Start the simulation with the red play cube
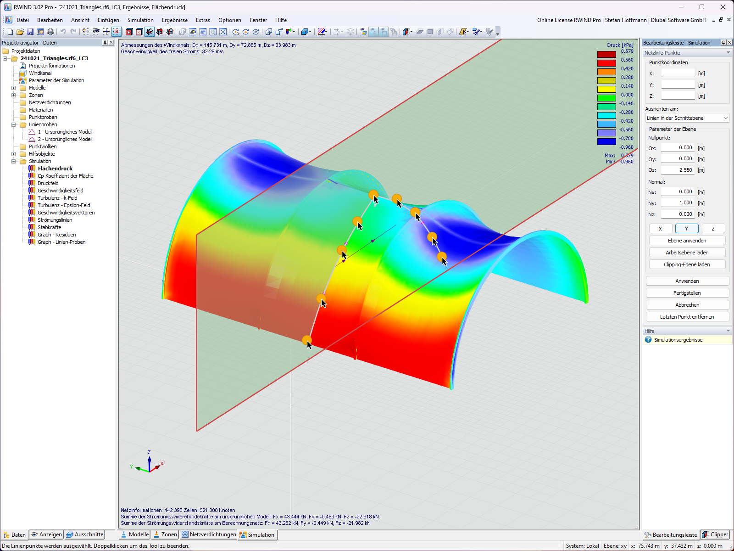Screen dimensions: 734x551 [x=129, y=32]
